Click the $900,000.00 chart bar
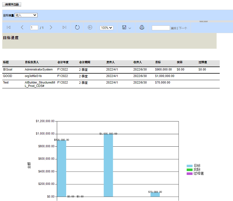 point(62,168)
